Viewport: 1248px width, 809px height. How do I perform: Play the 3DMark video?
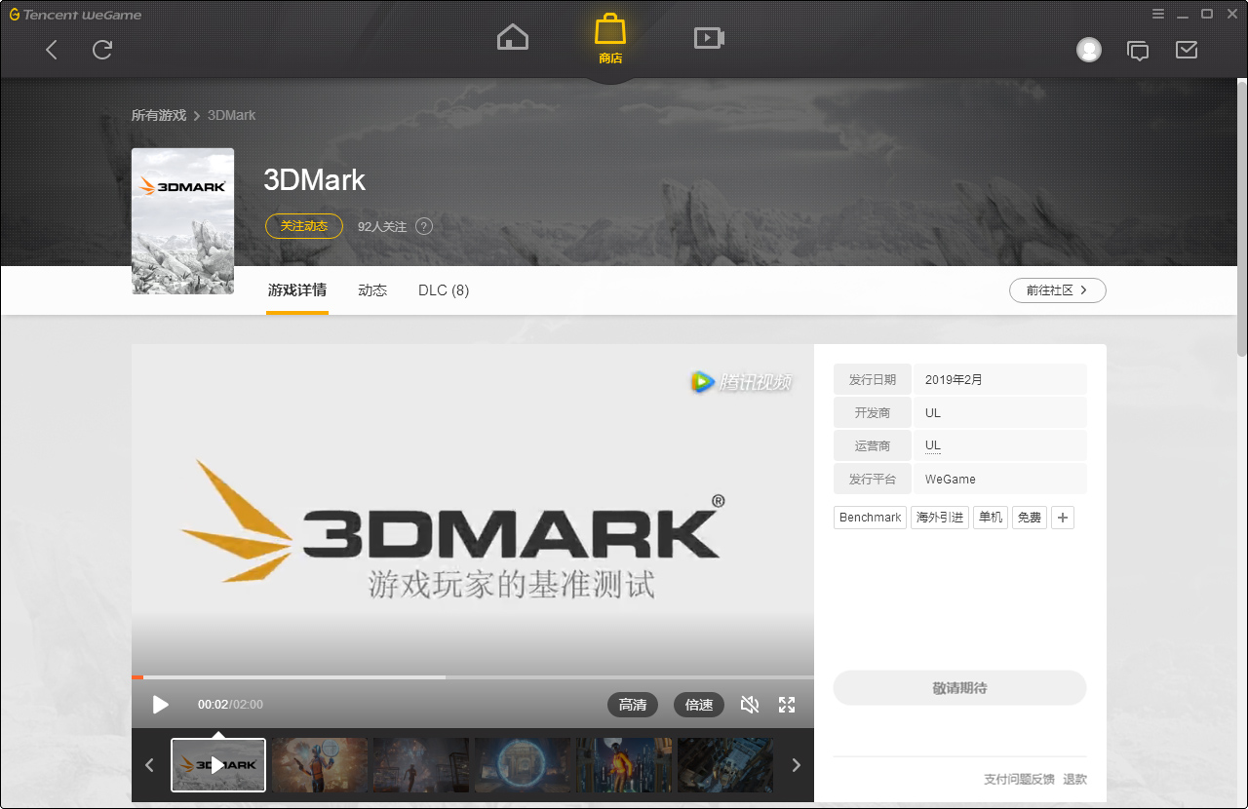[161, 705]
